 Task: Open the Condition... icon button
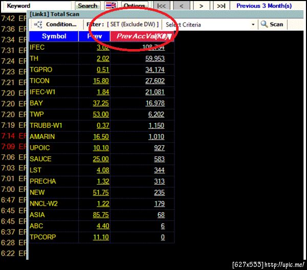tap(55, 25)
